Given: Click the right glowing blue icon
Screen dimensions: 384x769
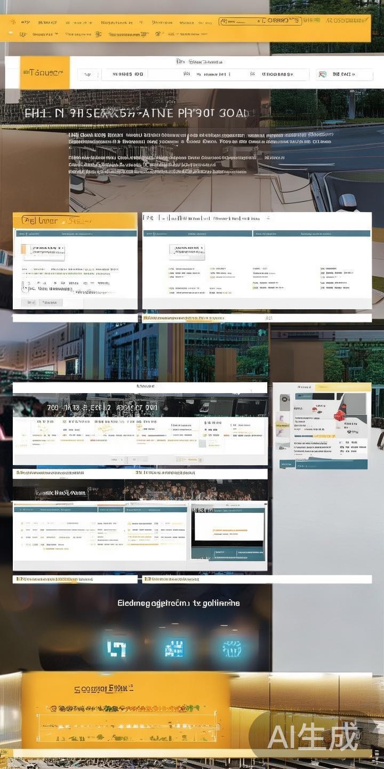Looking at the screenshot, I should [231, 648].
